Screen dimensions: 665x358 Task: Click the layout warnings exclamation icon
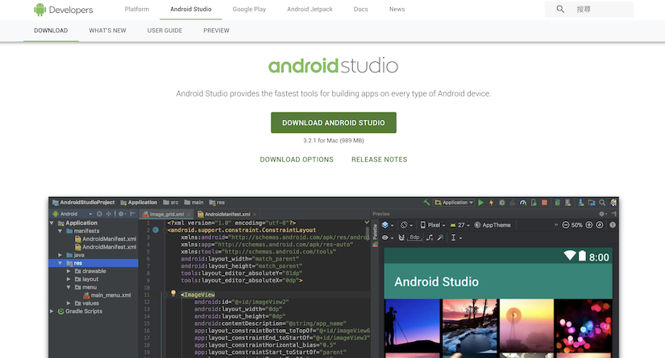pos(613,225)
